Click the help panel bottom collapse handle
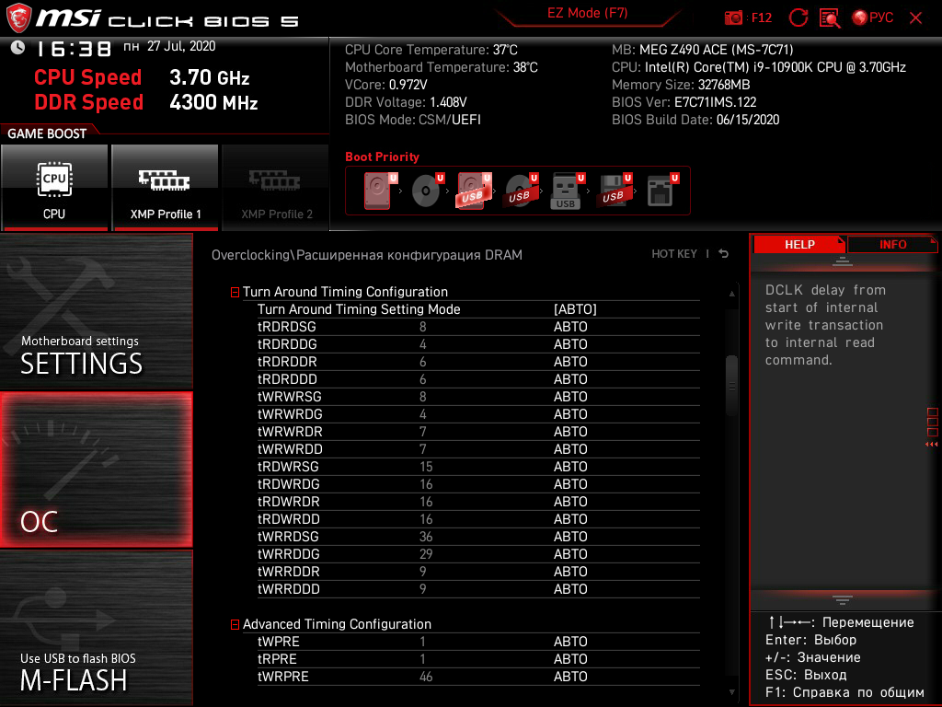 tap(843, 600)
